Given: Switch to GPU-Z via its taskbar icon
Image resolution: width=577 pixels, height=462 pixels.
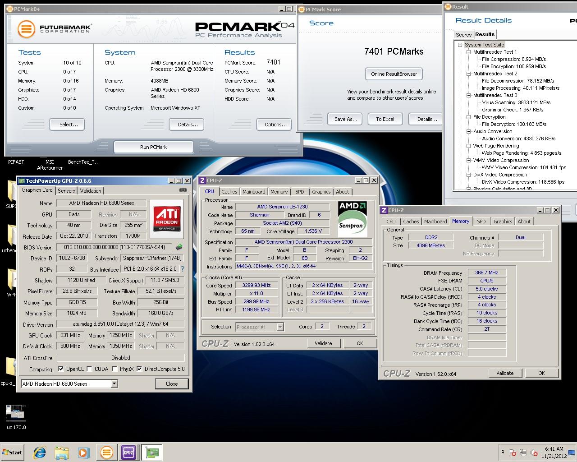Looking at the screenshot, I should [x=152, y=453].
